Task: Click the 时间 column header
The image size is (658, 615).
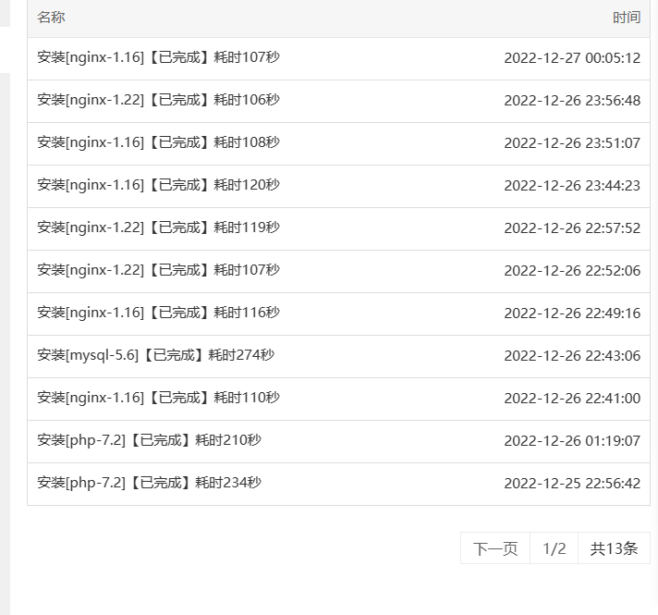Action: [627, 18]
